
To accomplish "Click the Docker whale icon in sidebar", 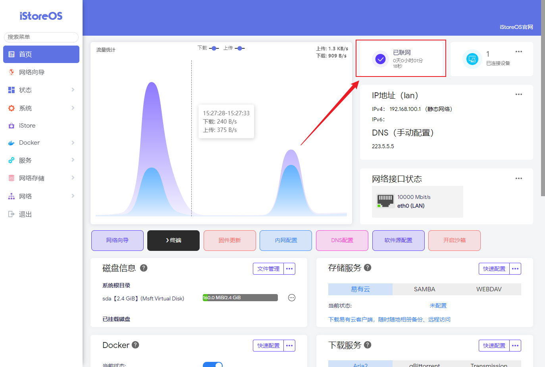I will [12, 143].
